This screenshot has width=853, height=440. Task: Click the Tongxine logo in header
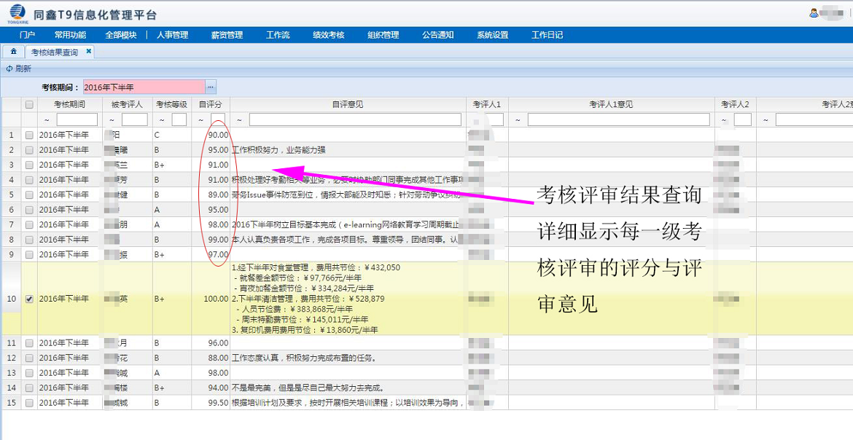(16, 14)
